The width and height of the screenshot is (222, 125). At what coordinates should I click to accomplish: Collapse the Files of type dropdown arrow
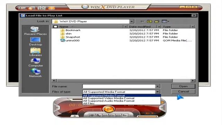coord(157,92)
